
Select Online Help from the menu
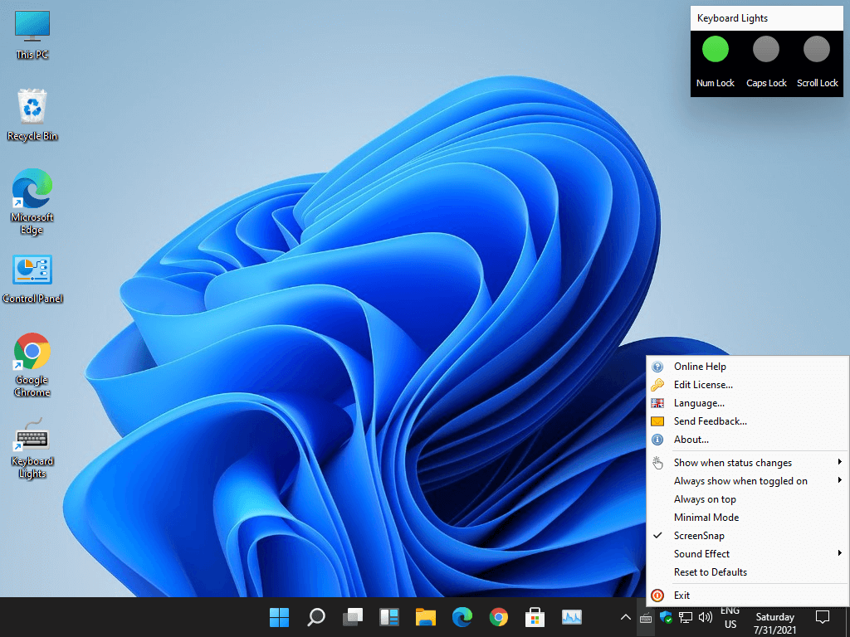click(700, 366)
